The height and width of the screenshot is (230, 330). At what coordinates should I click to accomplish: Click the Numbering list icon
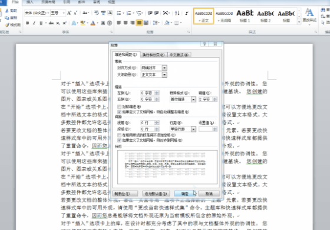click(x=128, y=13)
